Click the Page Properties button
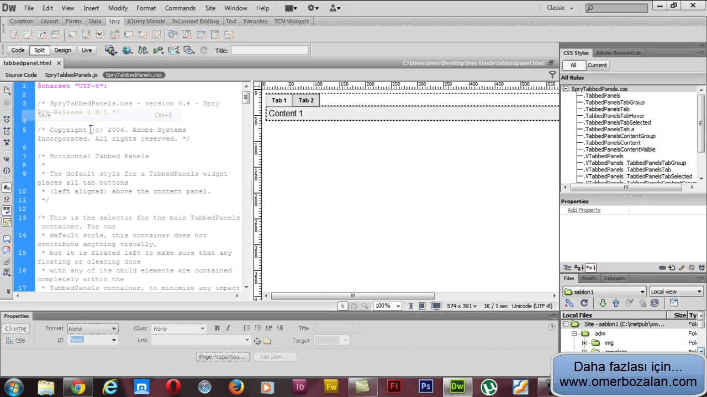 pyautogui.click(x=221, y=357)
